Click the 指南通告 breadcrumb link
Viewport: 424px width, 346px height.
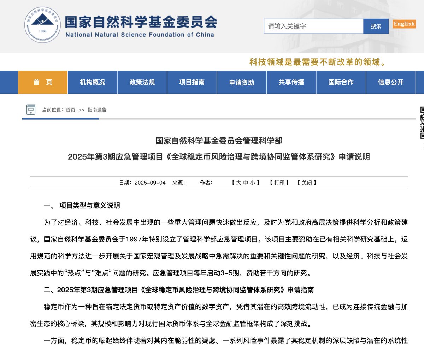click(97, 110)
